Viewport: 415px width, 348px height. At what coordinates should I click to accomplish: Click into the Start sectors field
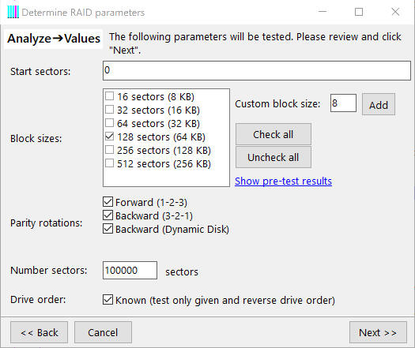point(257,70)
